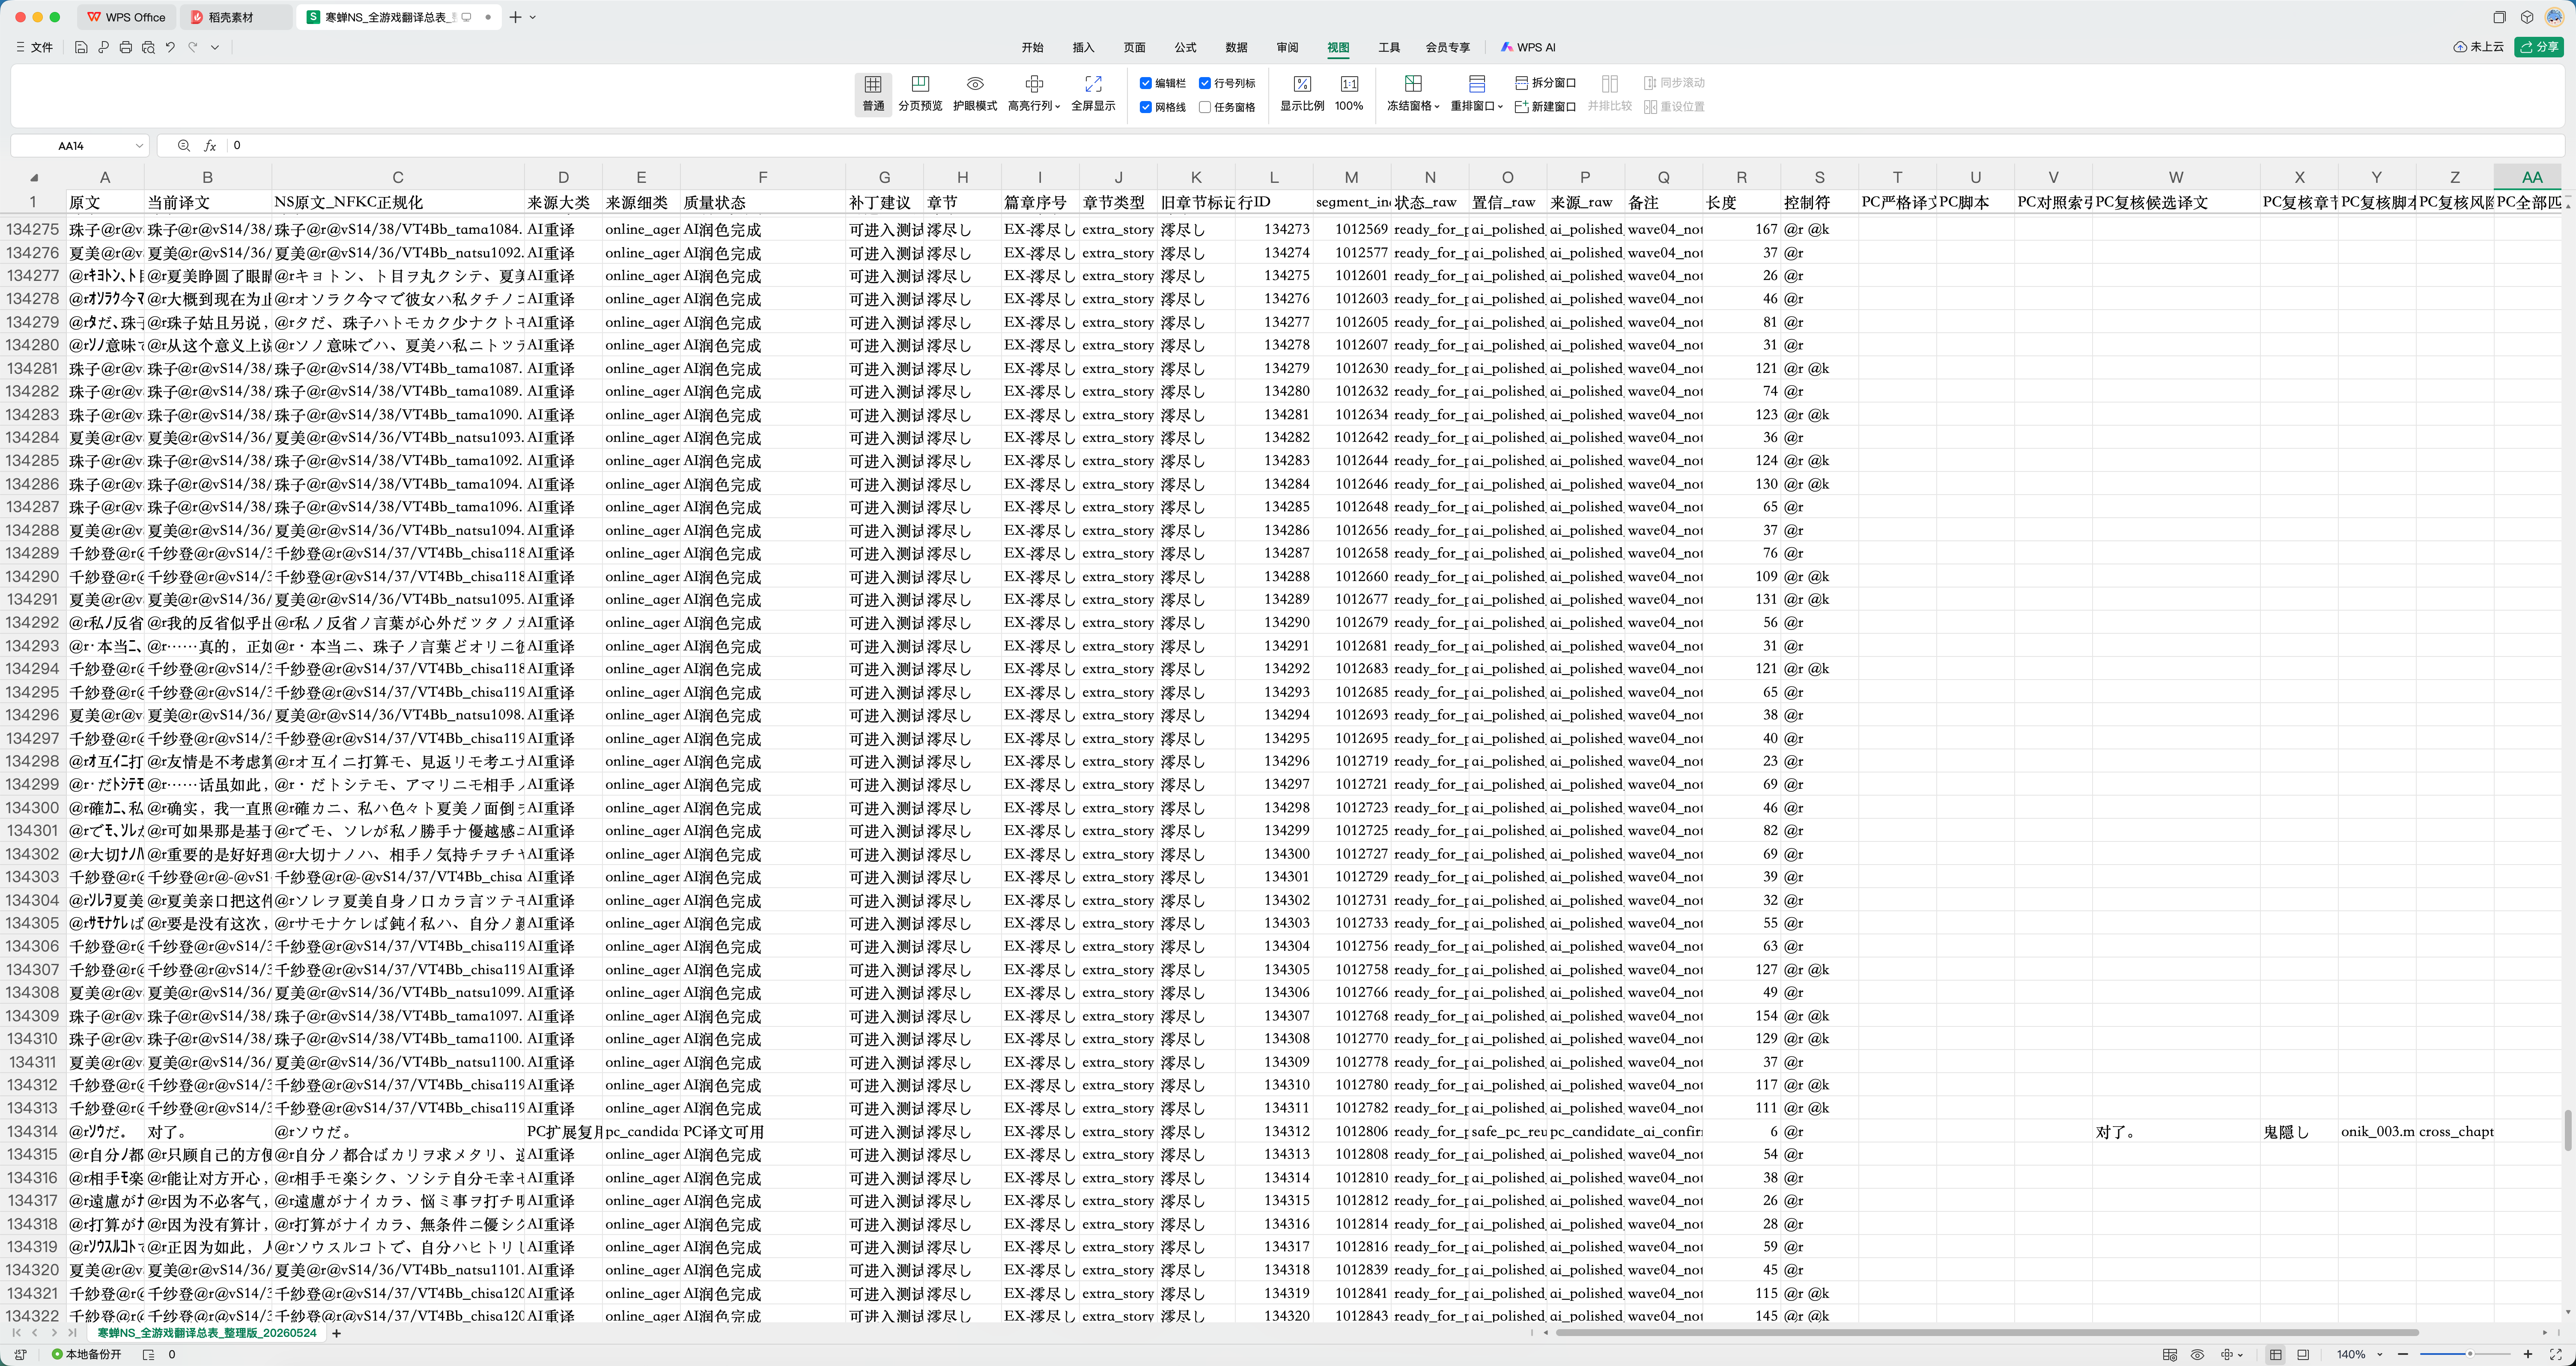Viewport: 2576px width, 1366px height.
Task: Click status bar page layout view icon
Action: coord(2303,1354)
